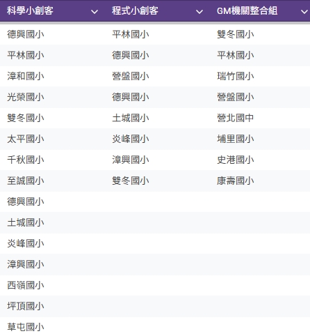Click the 程式小創客 header label
Viewport: 310px width, 336px height.
tap(135, 10)
